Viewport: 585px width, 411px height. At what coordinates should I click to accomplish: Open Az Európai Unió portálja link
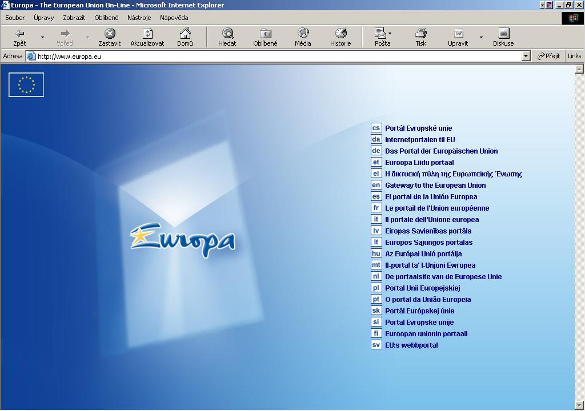point(423,253)
